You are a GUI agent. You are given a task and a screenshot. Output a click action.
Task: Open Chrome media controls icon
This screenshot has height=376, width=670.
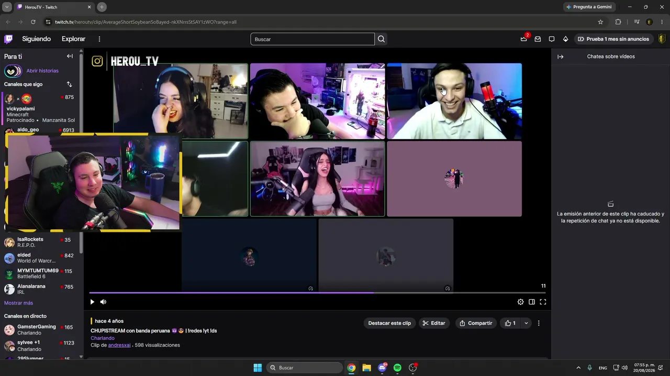[x=636, y=22]
